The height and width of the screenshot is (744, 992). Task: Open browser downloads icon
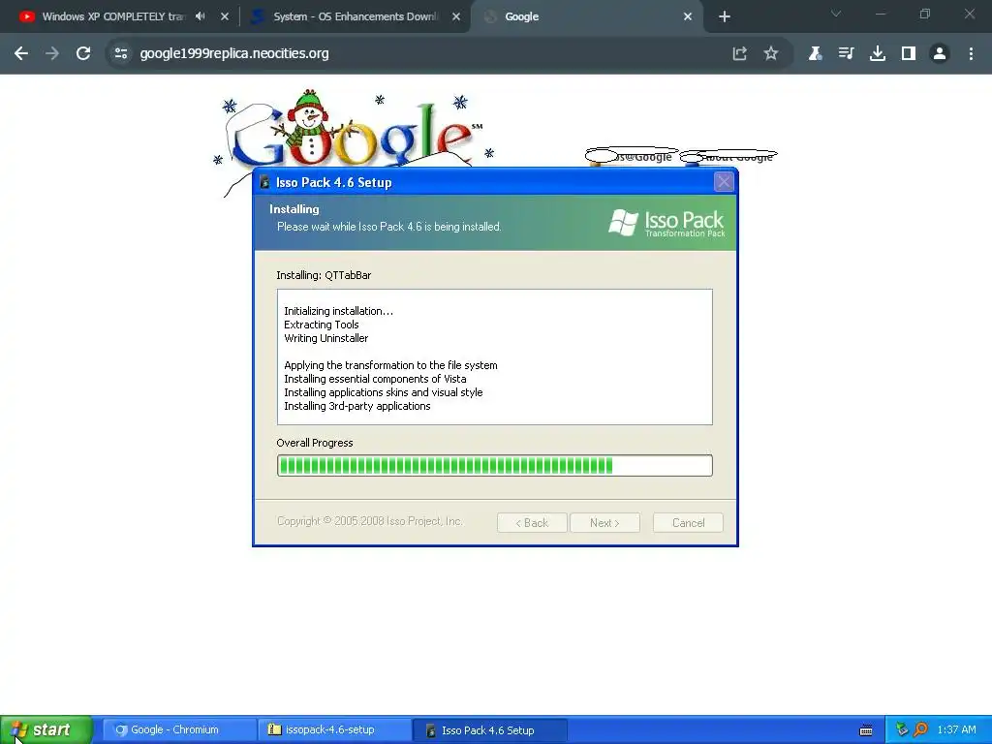point(877,54)
